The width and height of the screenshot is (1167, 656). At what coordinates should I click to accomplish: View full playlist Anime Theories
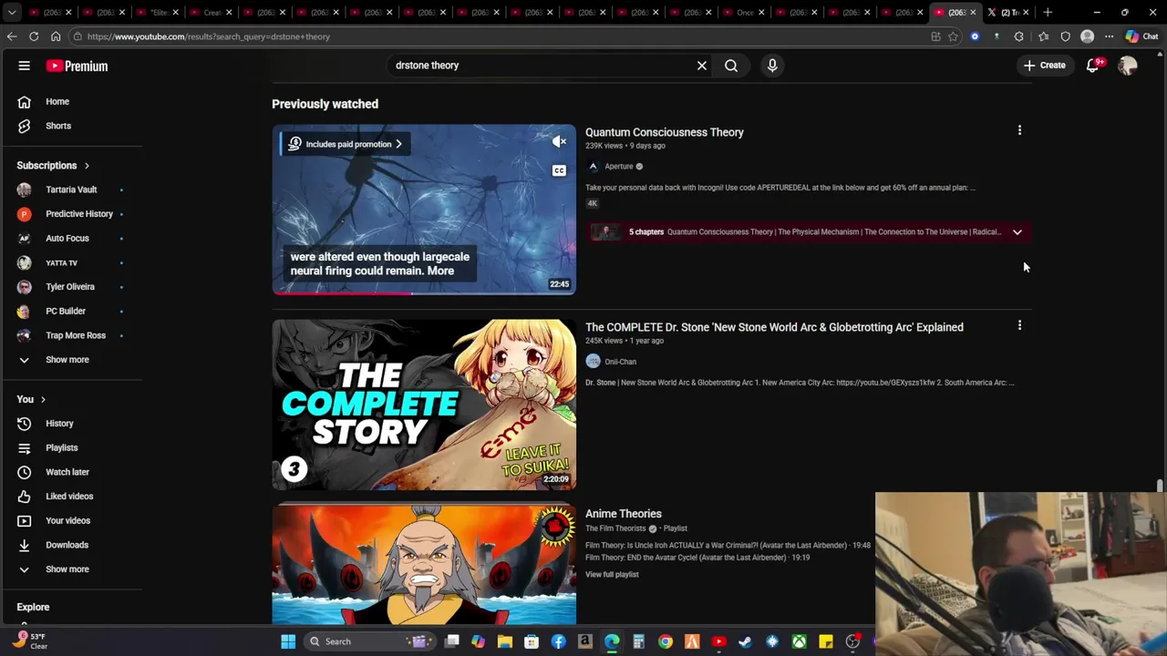[612, 575]
